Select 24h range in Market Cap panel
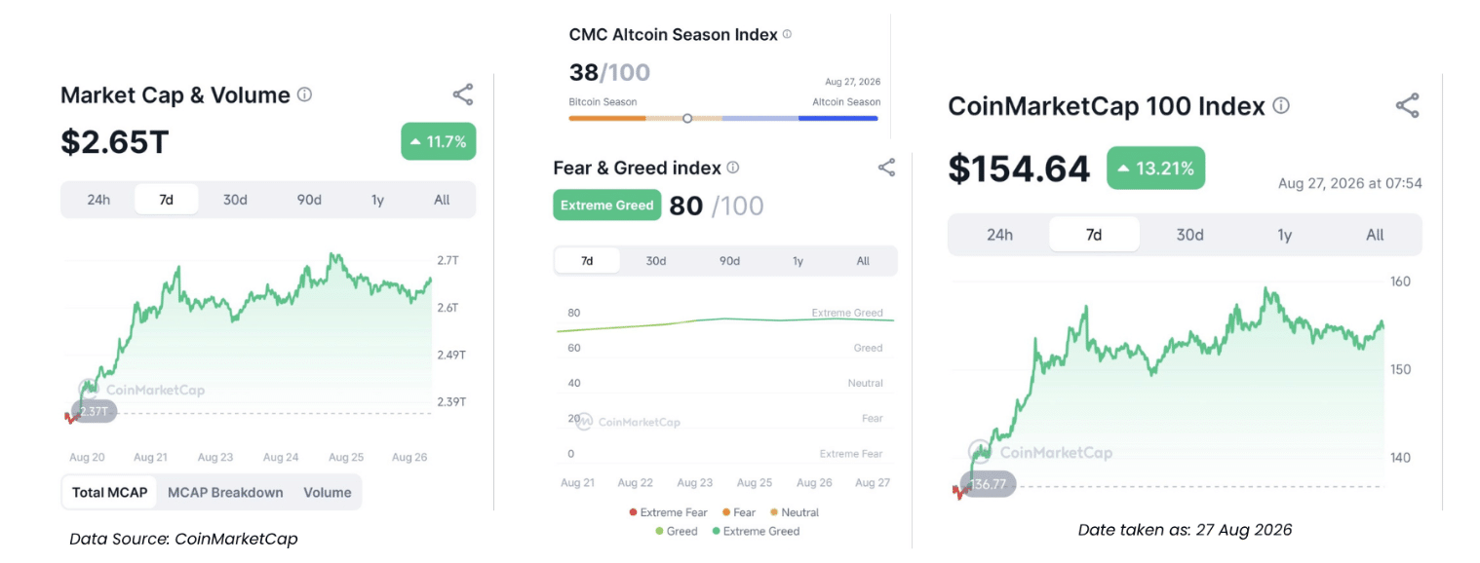 click(98, 200)
